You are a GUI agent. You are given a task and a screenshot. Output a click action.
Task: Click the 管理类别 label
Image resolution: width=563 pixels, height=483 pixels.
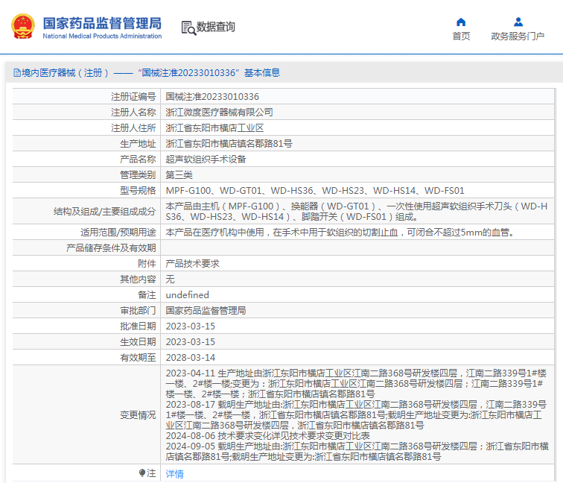coord(138,175)
